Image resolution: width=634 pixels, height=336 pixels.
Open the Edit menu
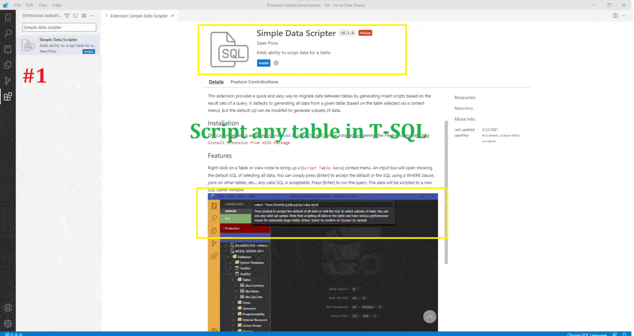29,5
